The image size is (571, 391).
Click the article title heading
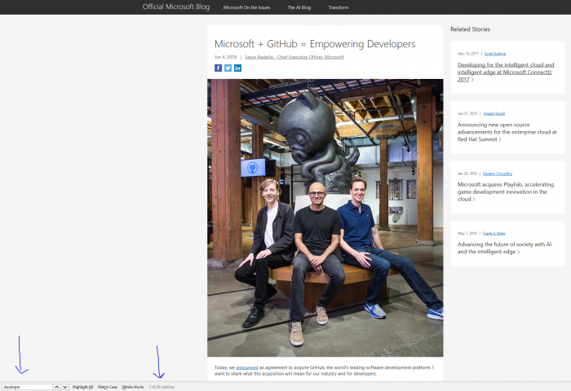(315, 44)
